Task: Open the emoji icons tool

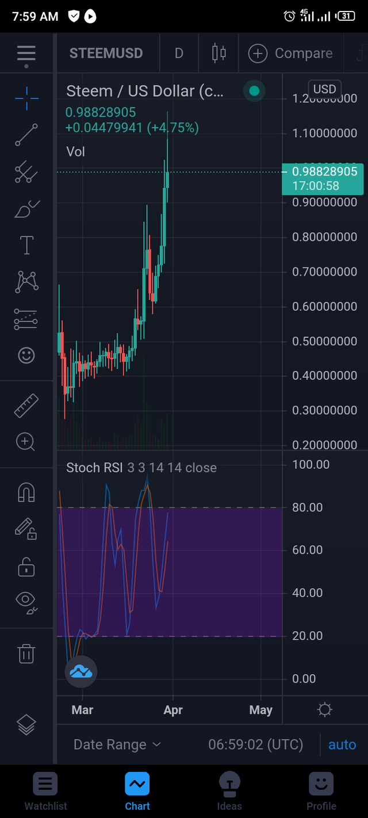Action: click(x=26, y=356)
